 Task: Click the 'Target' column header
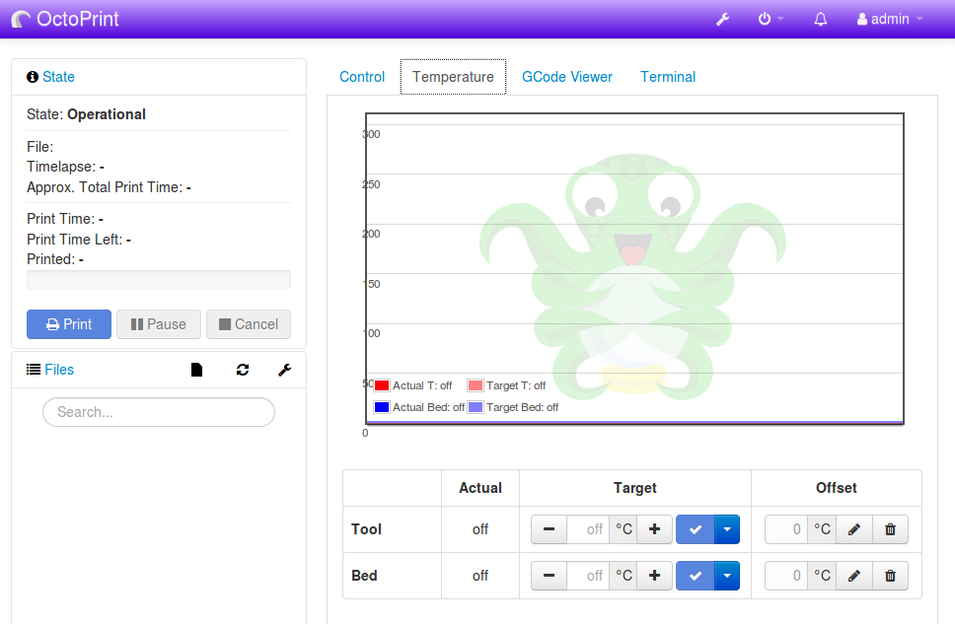634,488
